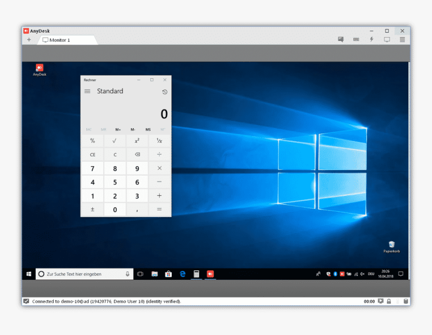Screen dimensions: 432x335
Task: Expand the calculator navigation hamburger menu
Action: click(x=87, y=91)
